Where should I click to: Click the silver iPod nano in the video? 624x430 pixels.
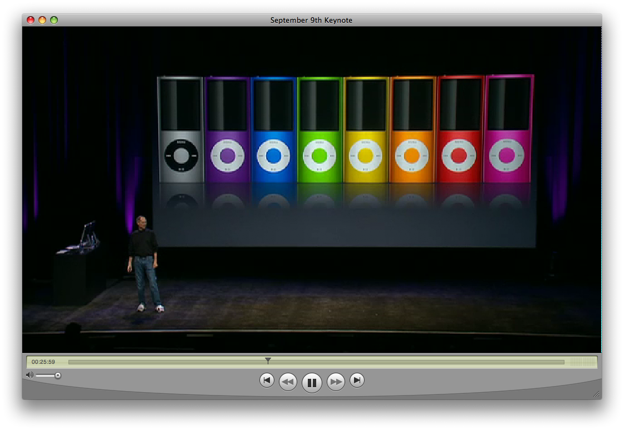coord(181,130)
